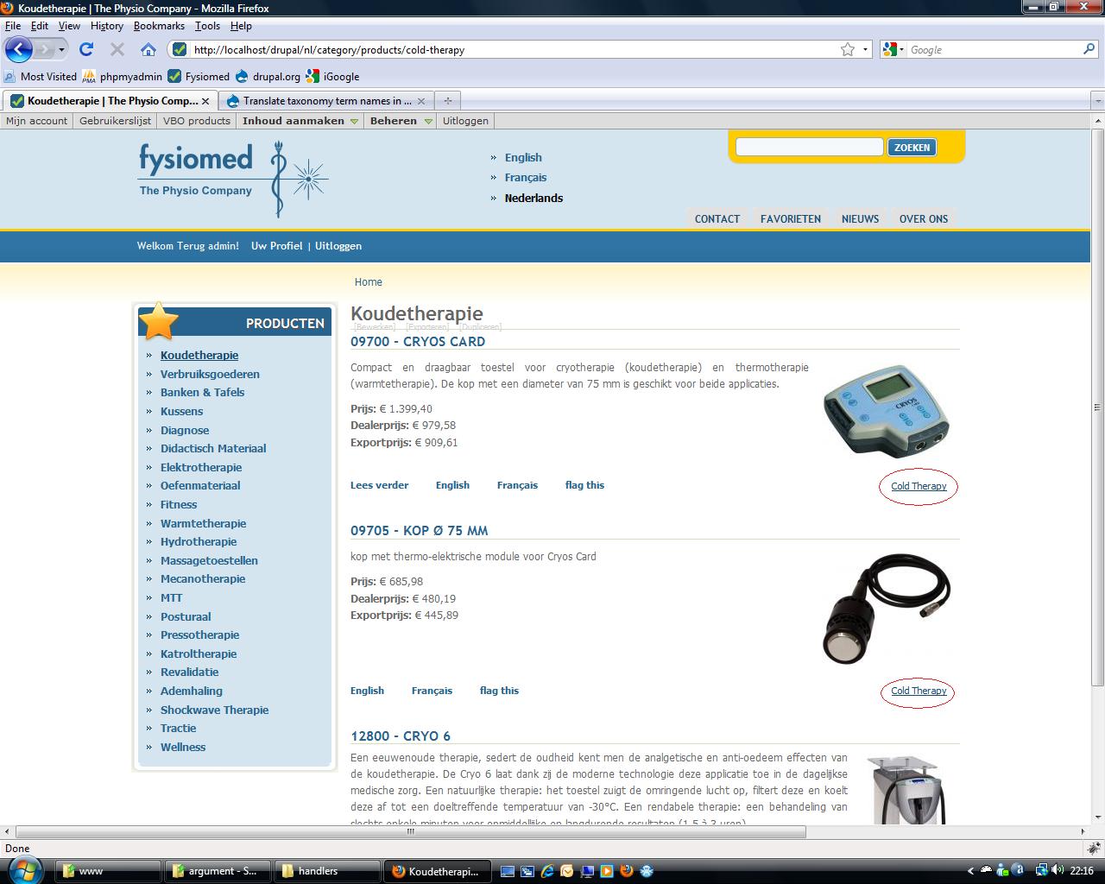This screenshot has height=884, width=1105.
Task: Open the File menu
Action: (x=13, y=26)
